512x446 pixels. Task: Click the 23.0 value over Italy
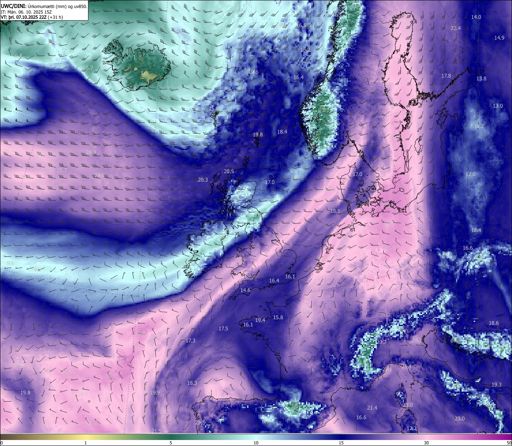(460, 419)
